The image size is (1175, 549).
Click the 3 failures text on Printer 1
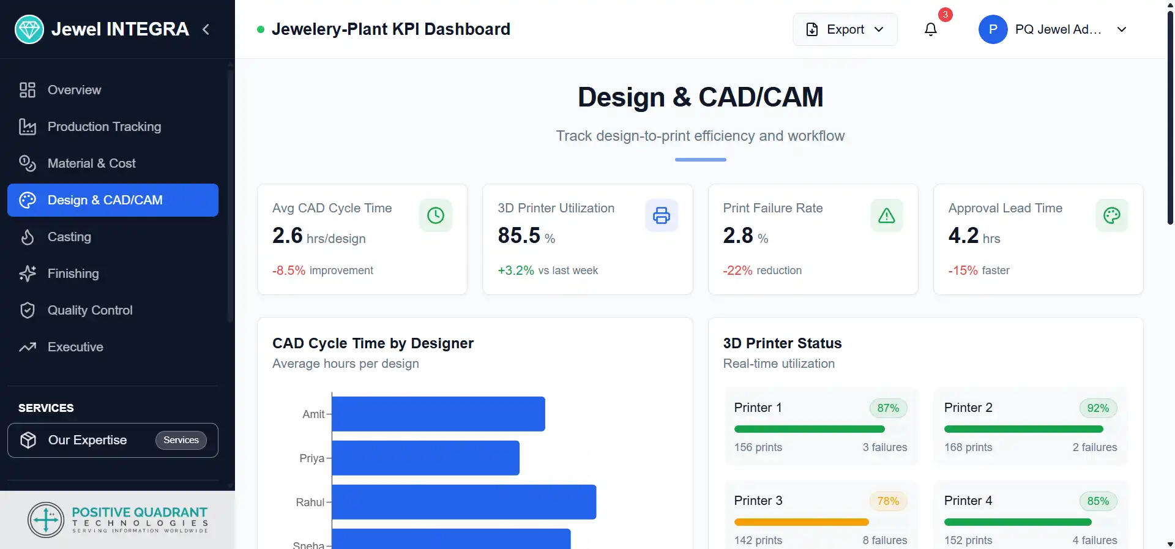885,447
